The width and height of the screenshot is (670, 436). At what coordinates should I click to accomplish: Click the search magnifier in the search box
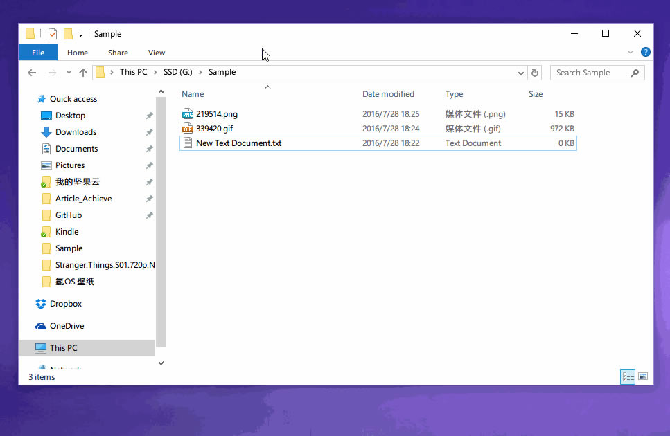pyautogui.click(x=635, y=72)
